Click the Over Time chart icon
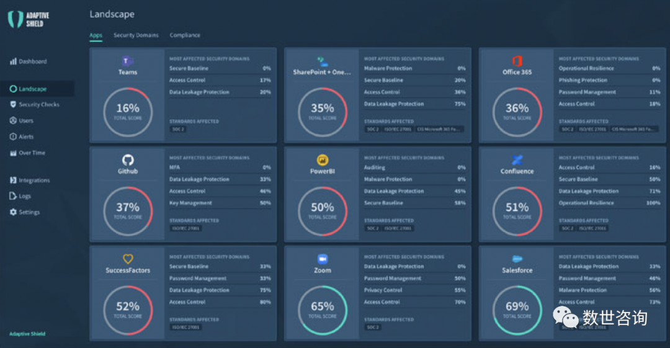670x348 pixels. (x=13, y=153)
